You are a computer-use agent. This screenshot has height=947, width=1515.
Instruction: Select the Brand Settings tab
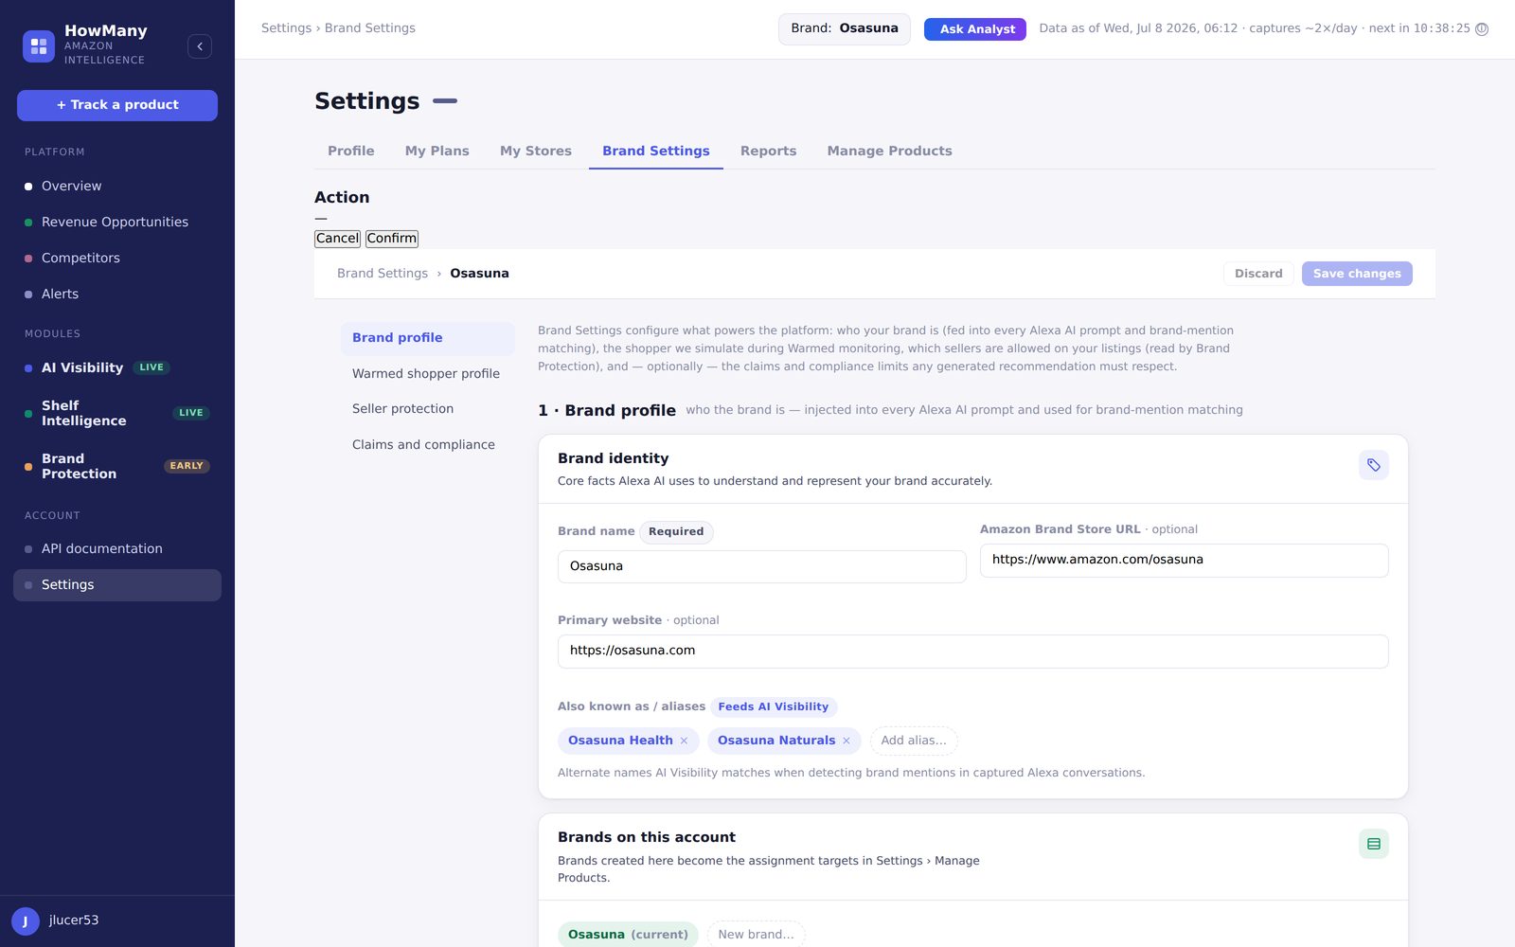coord(656,151)
